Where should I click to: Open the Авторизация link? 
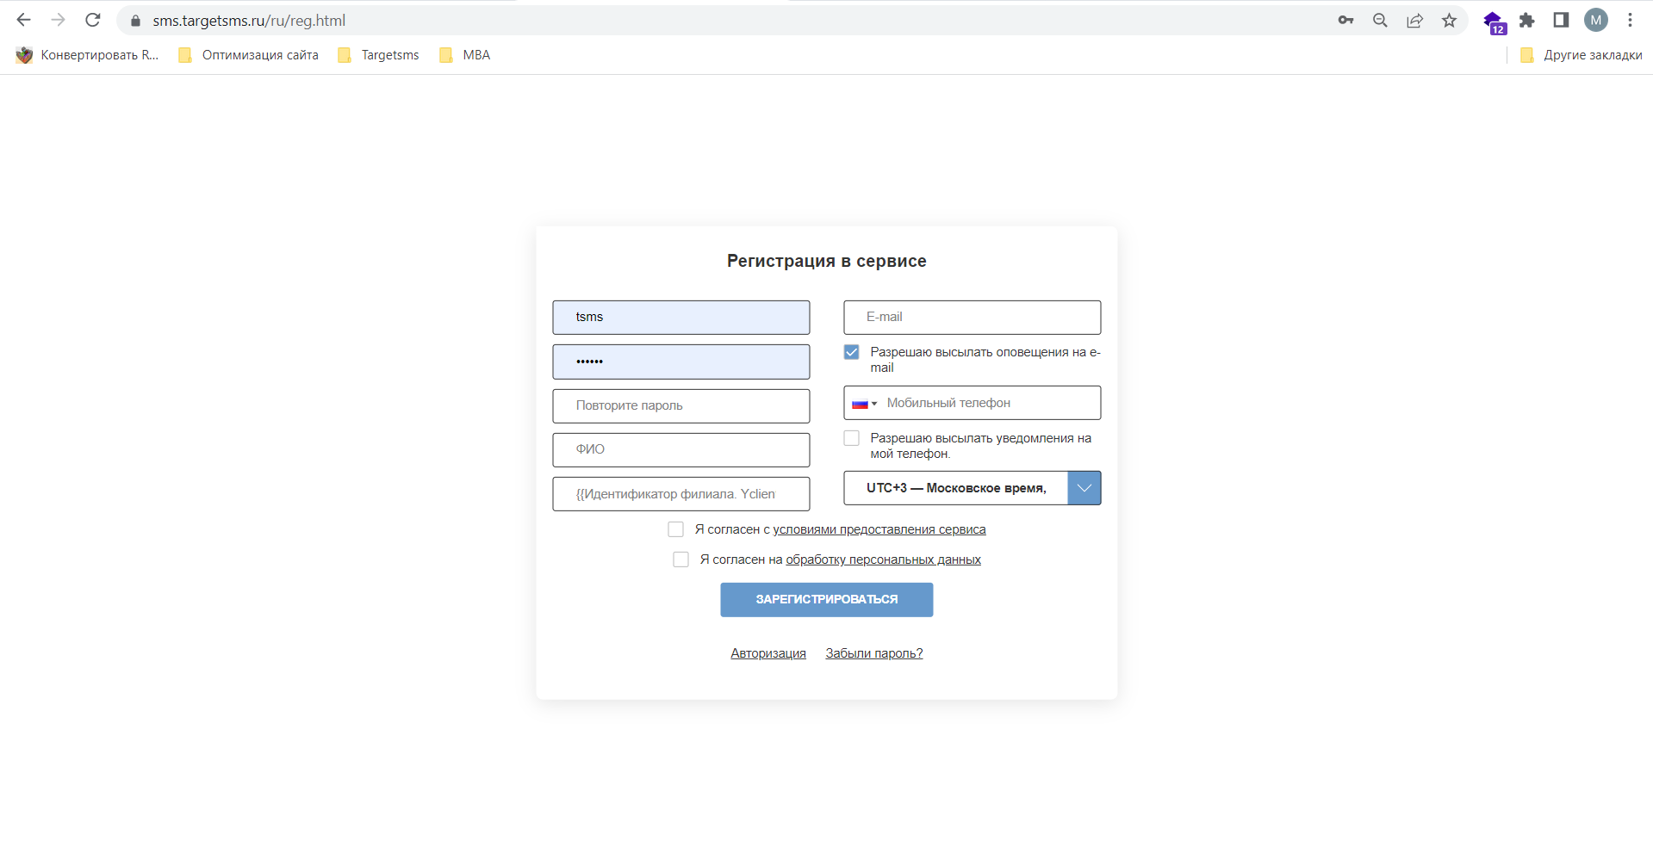click(x=768, y=653)
